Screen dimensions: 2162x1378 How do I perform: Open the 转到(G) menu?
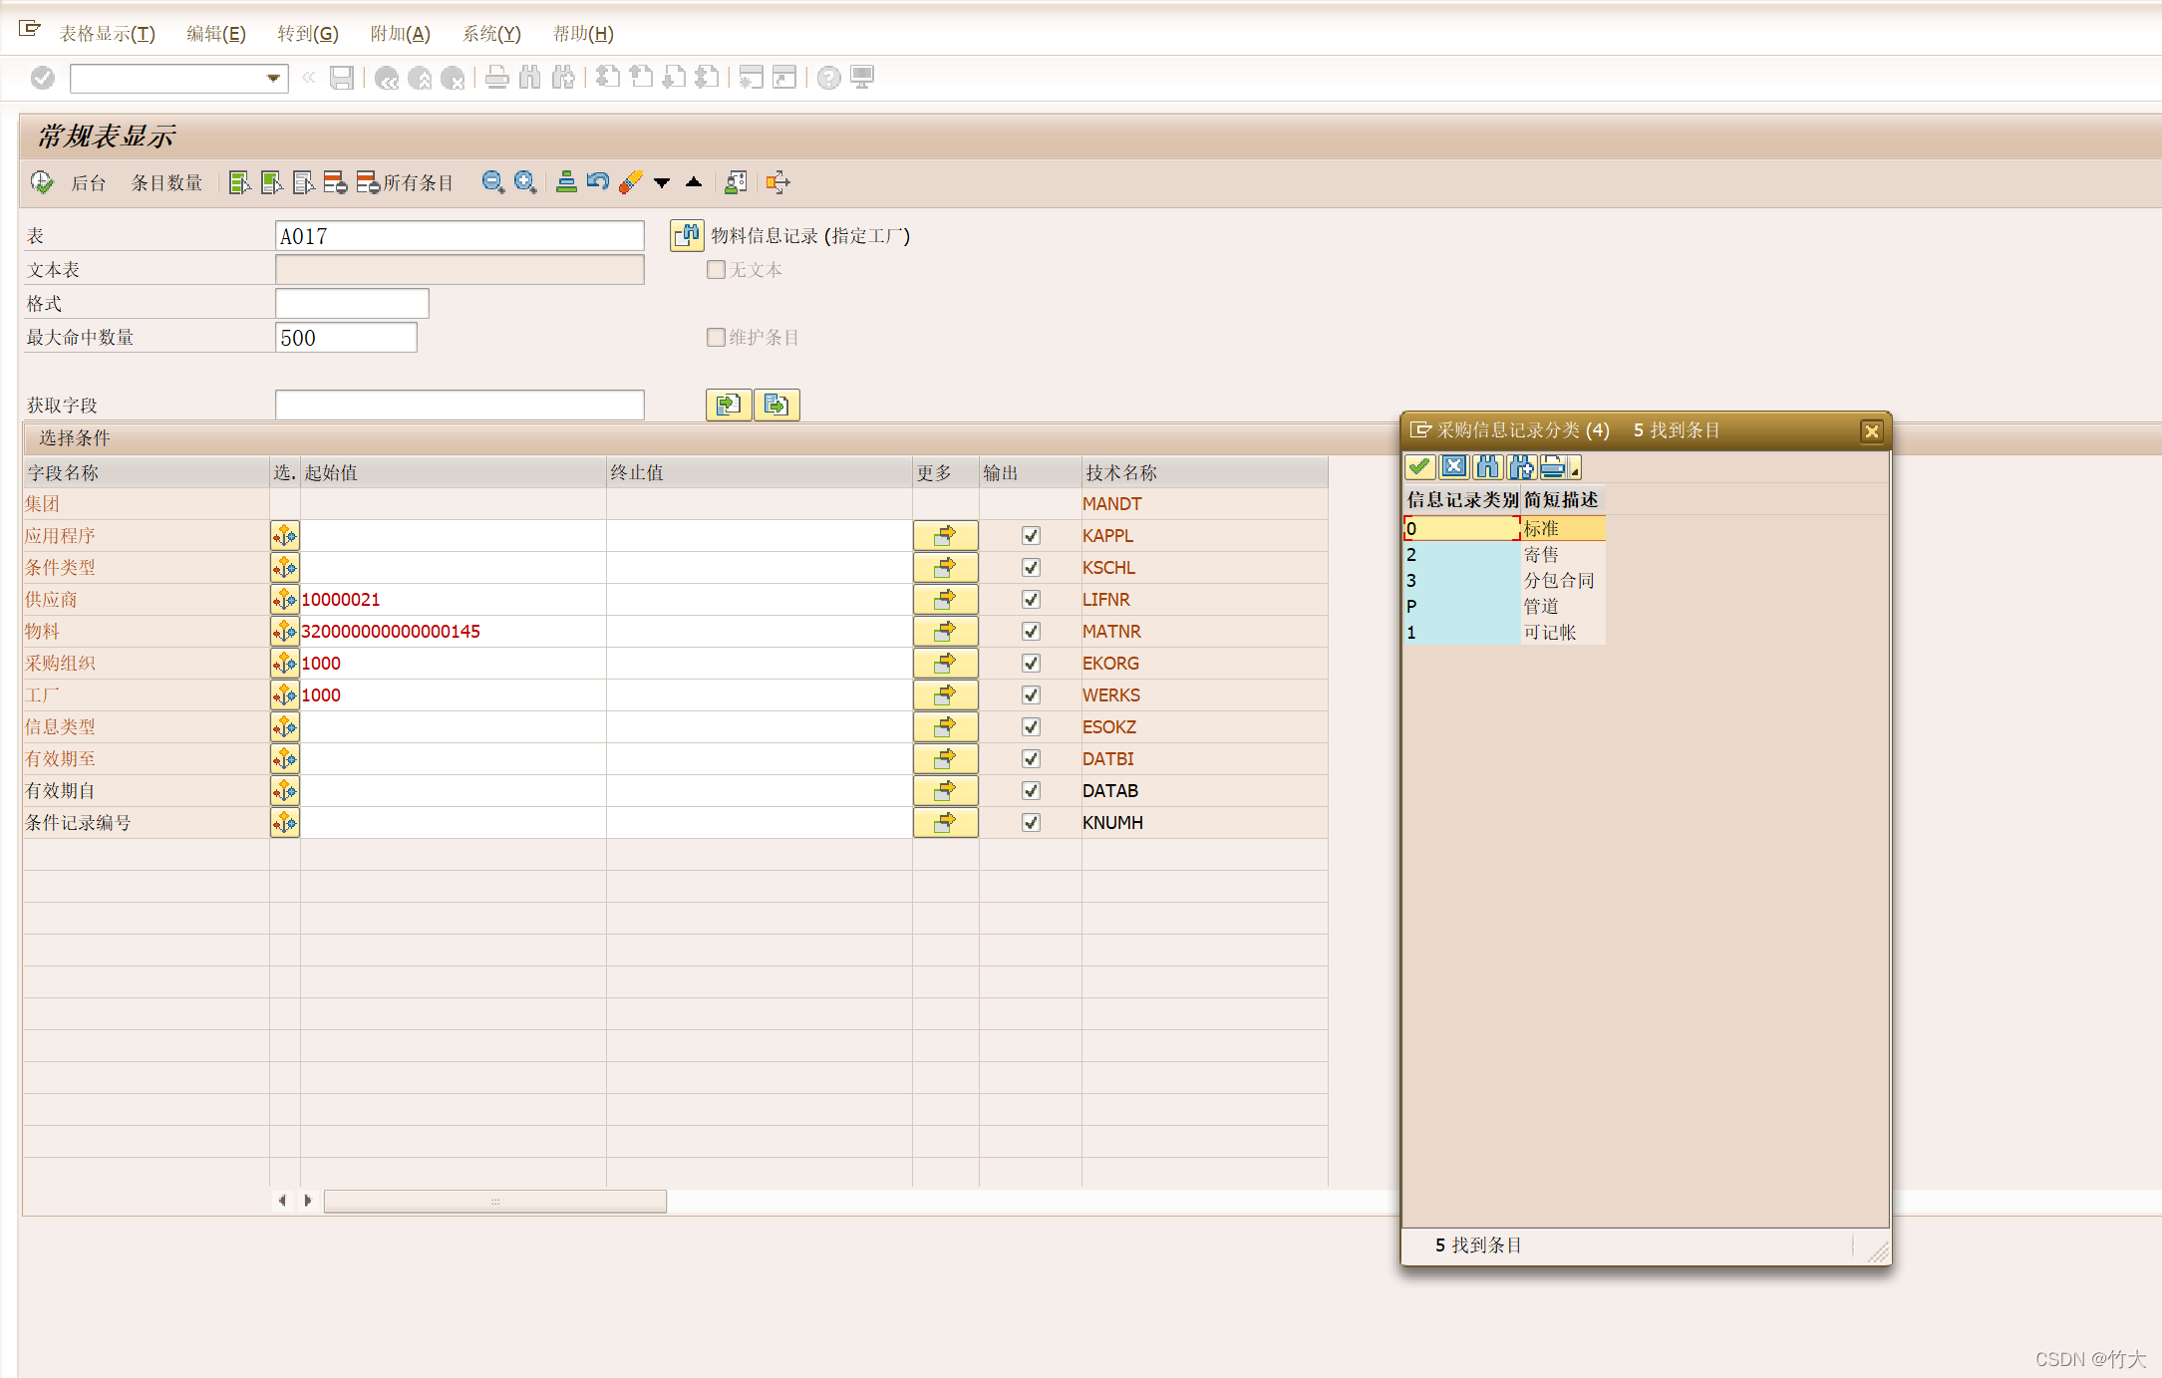[x=307, y=34]
